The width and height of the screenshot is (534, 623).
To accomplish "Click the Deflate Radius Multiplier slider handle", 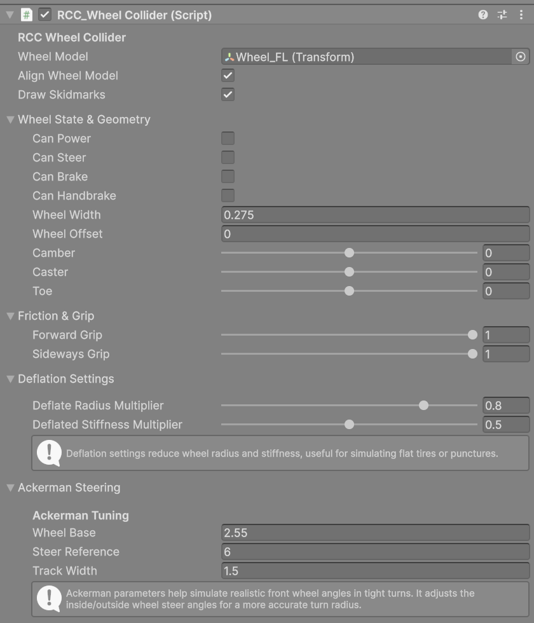I will click(423, 406).
